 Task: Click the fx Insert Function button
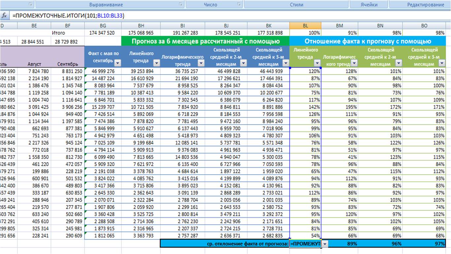[x=4, y=16]
